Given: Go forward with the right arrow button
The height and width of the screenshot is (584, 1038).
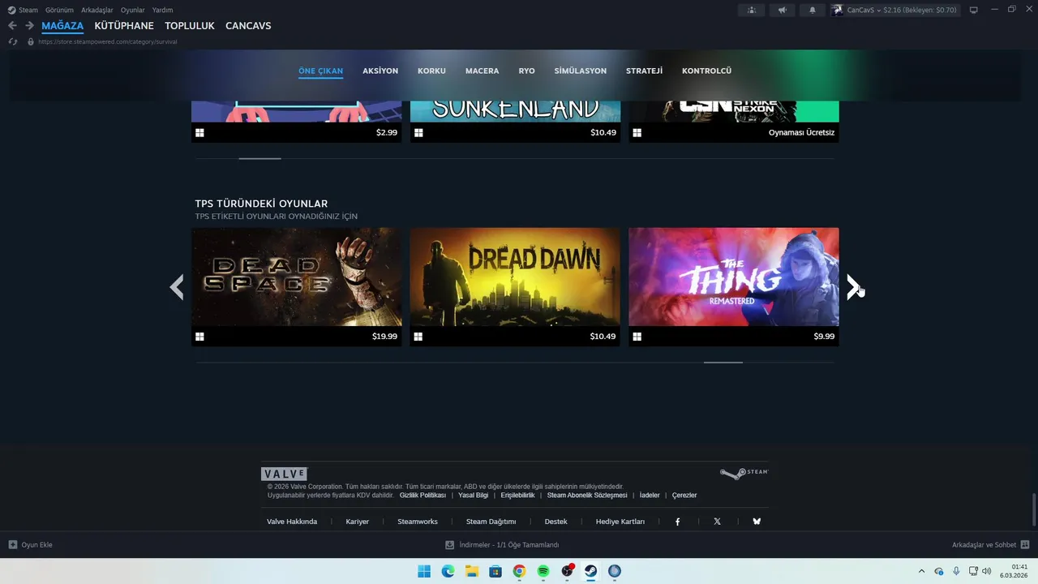Looking at the screenshot, I should click(x=29, y=26).
